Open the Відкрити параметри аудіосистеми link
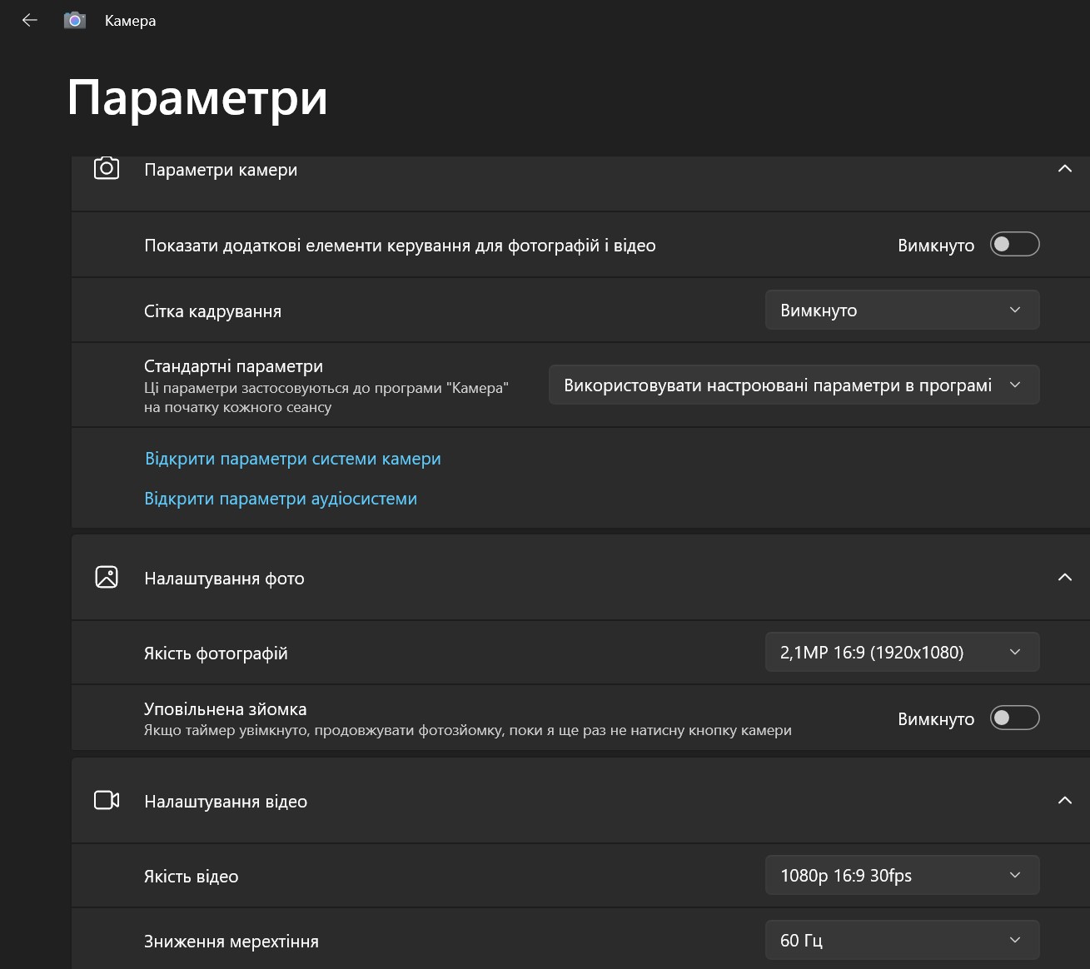 [281, 499]
